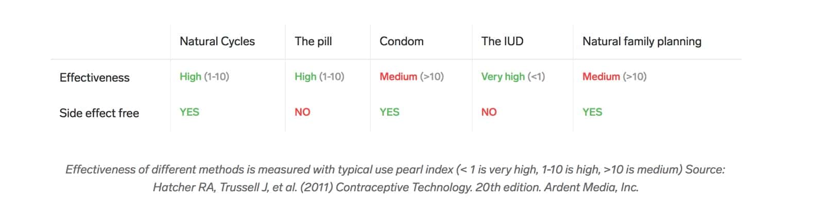
Task: Click NO under The IUD
Action: click(x=489, y=112)
